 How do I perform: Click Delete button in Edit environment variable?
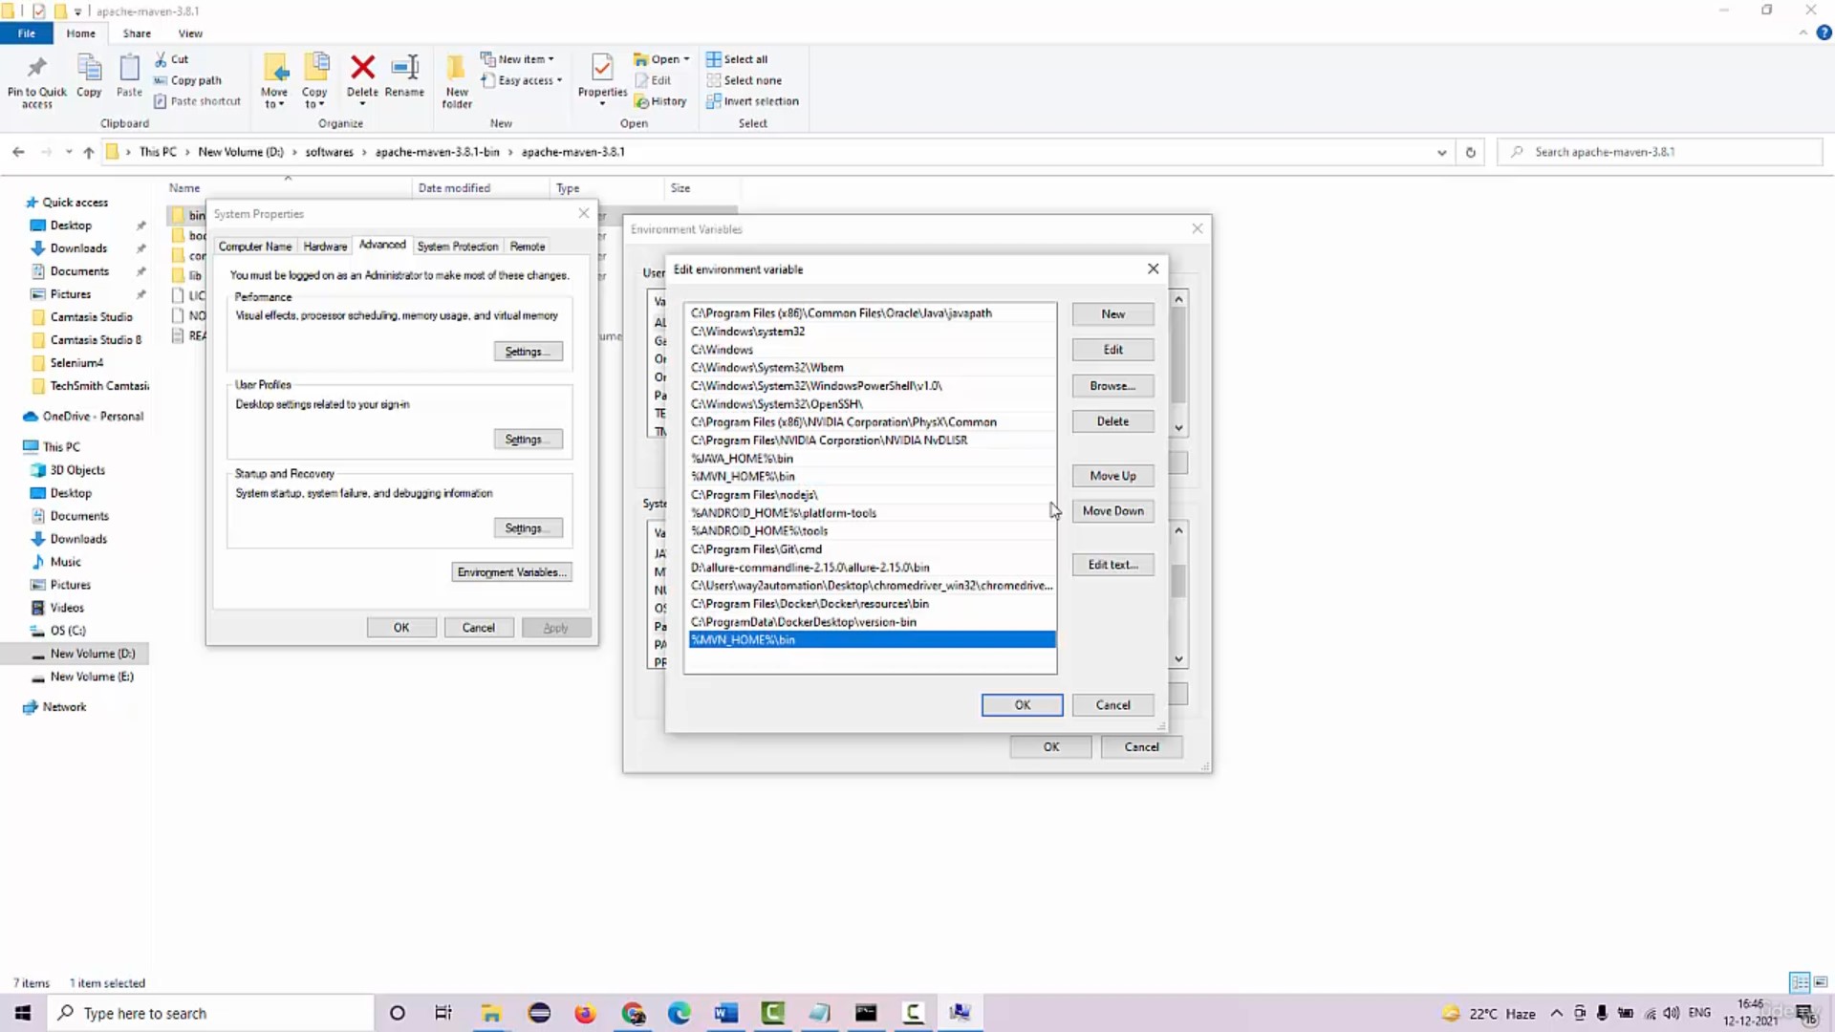[1112, 421]
